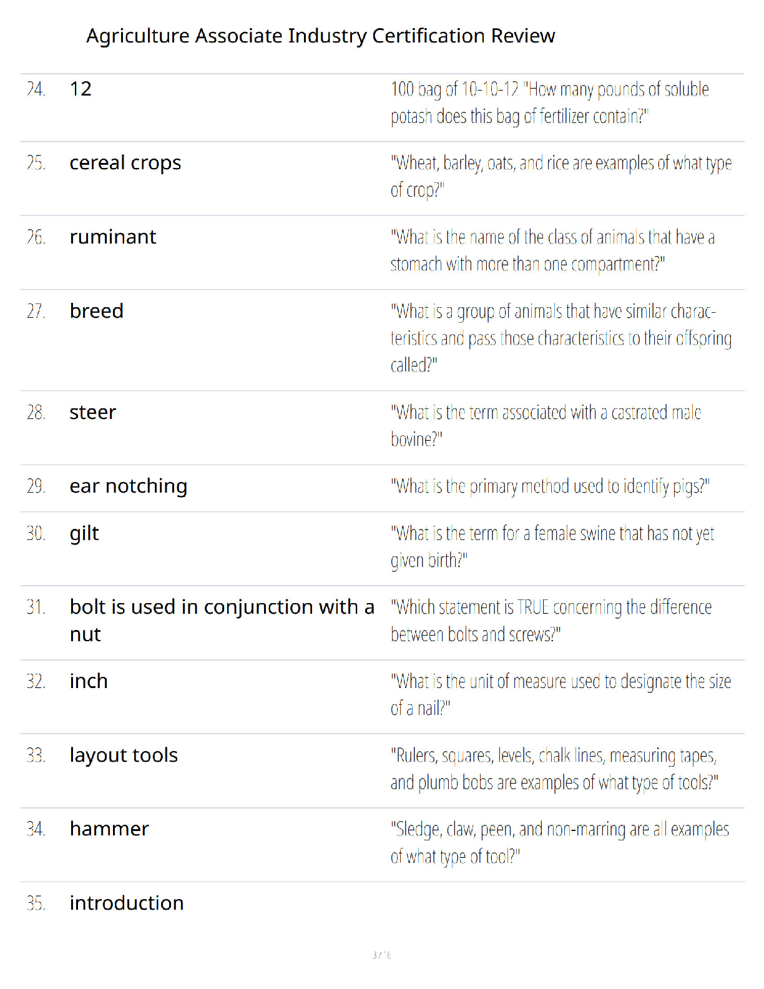Screen dimensions: 764x989
Task: Select the term 'cereal crops'
Action: pyautogui.click(x=125, y=163)
